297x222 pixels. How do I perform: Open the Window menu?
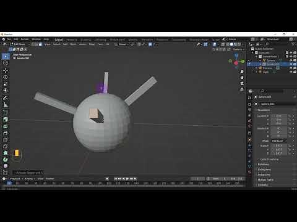click(37, 39)
